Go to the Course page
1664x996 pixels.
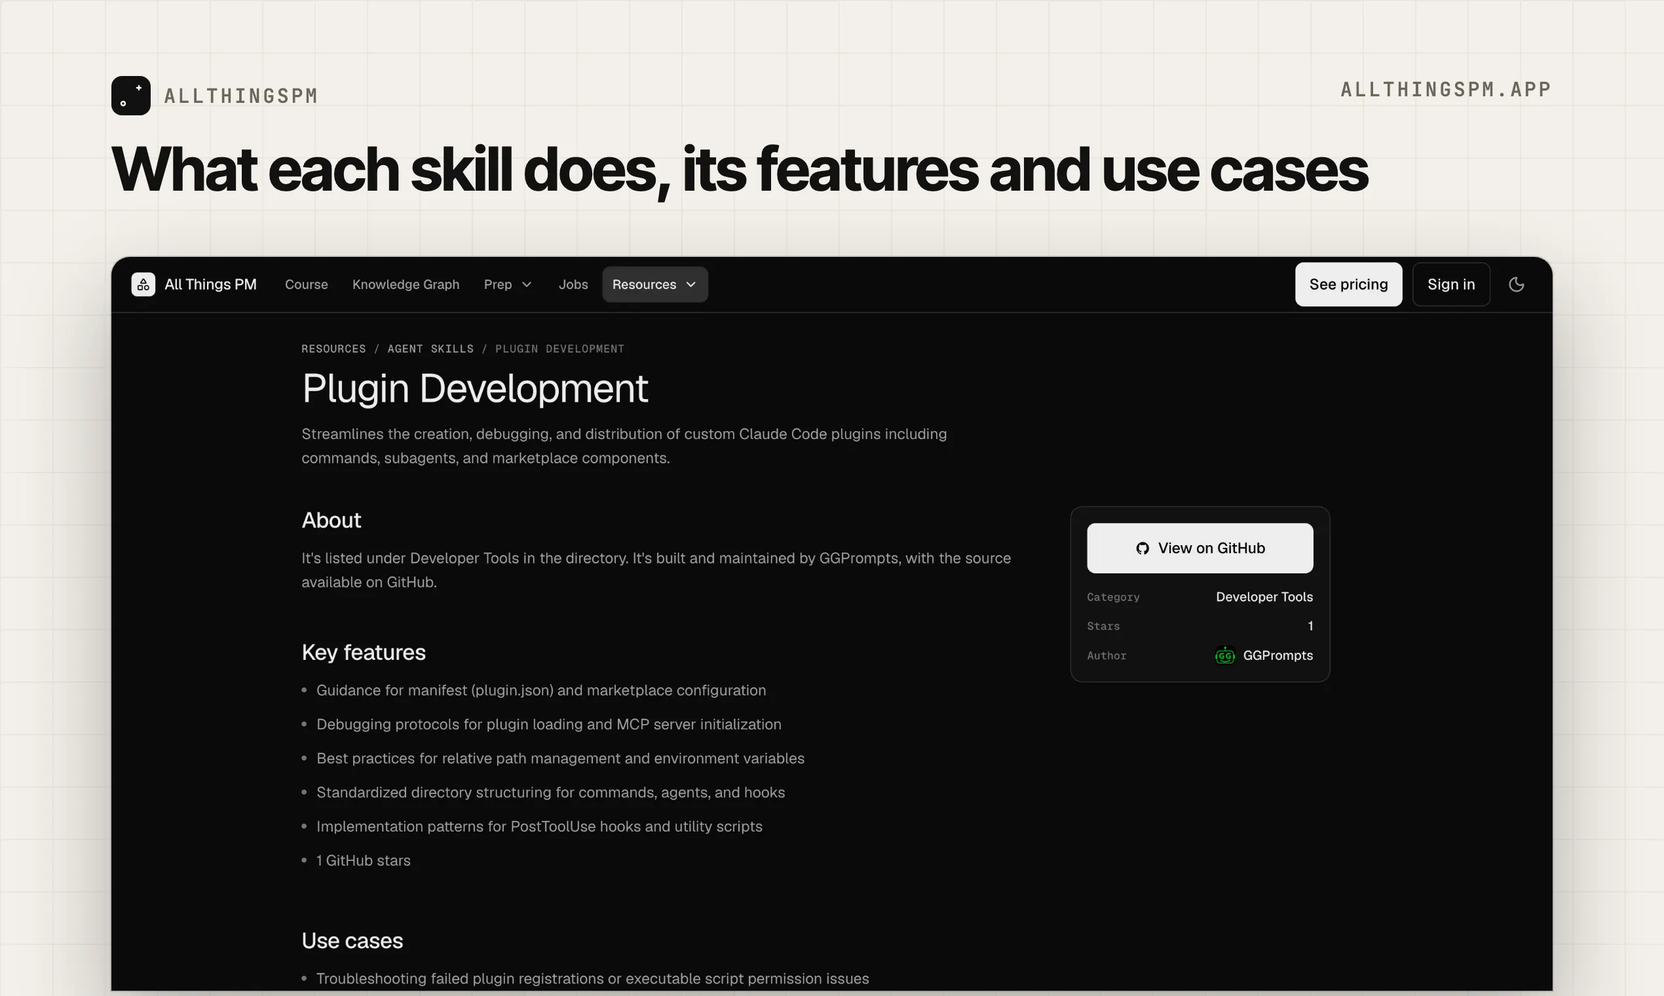pos(306,284)
